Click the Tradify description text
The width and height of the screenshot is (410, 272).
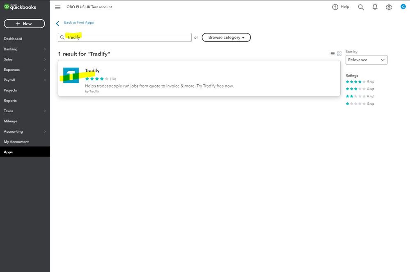[x=160, y=86]
